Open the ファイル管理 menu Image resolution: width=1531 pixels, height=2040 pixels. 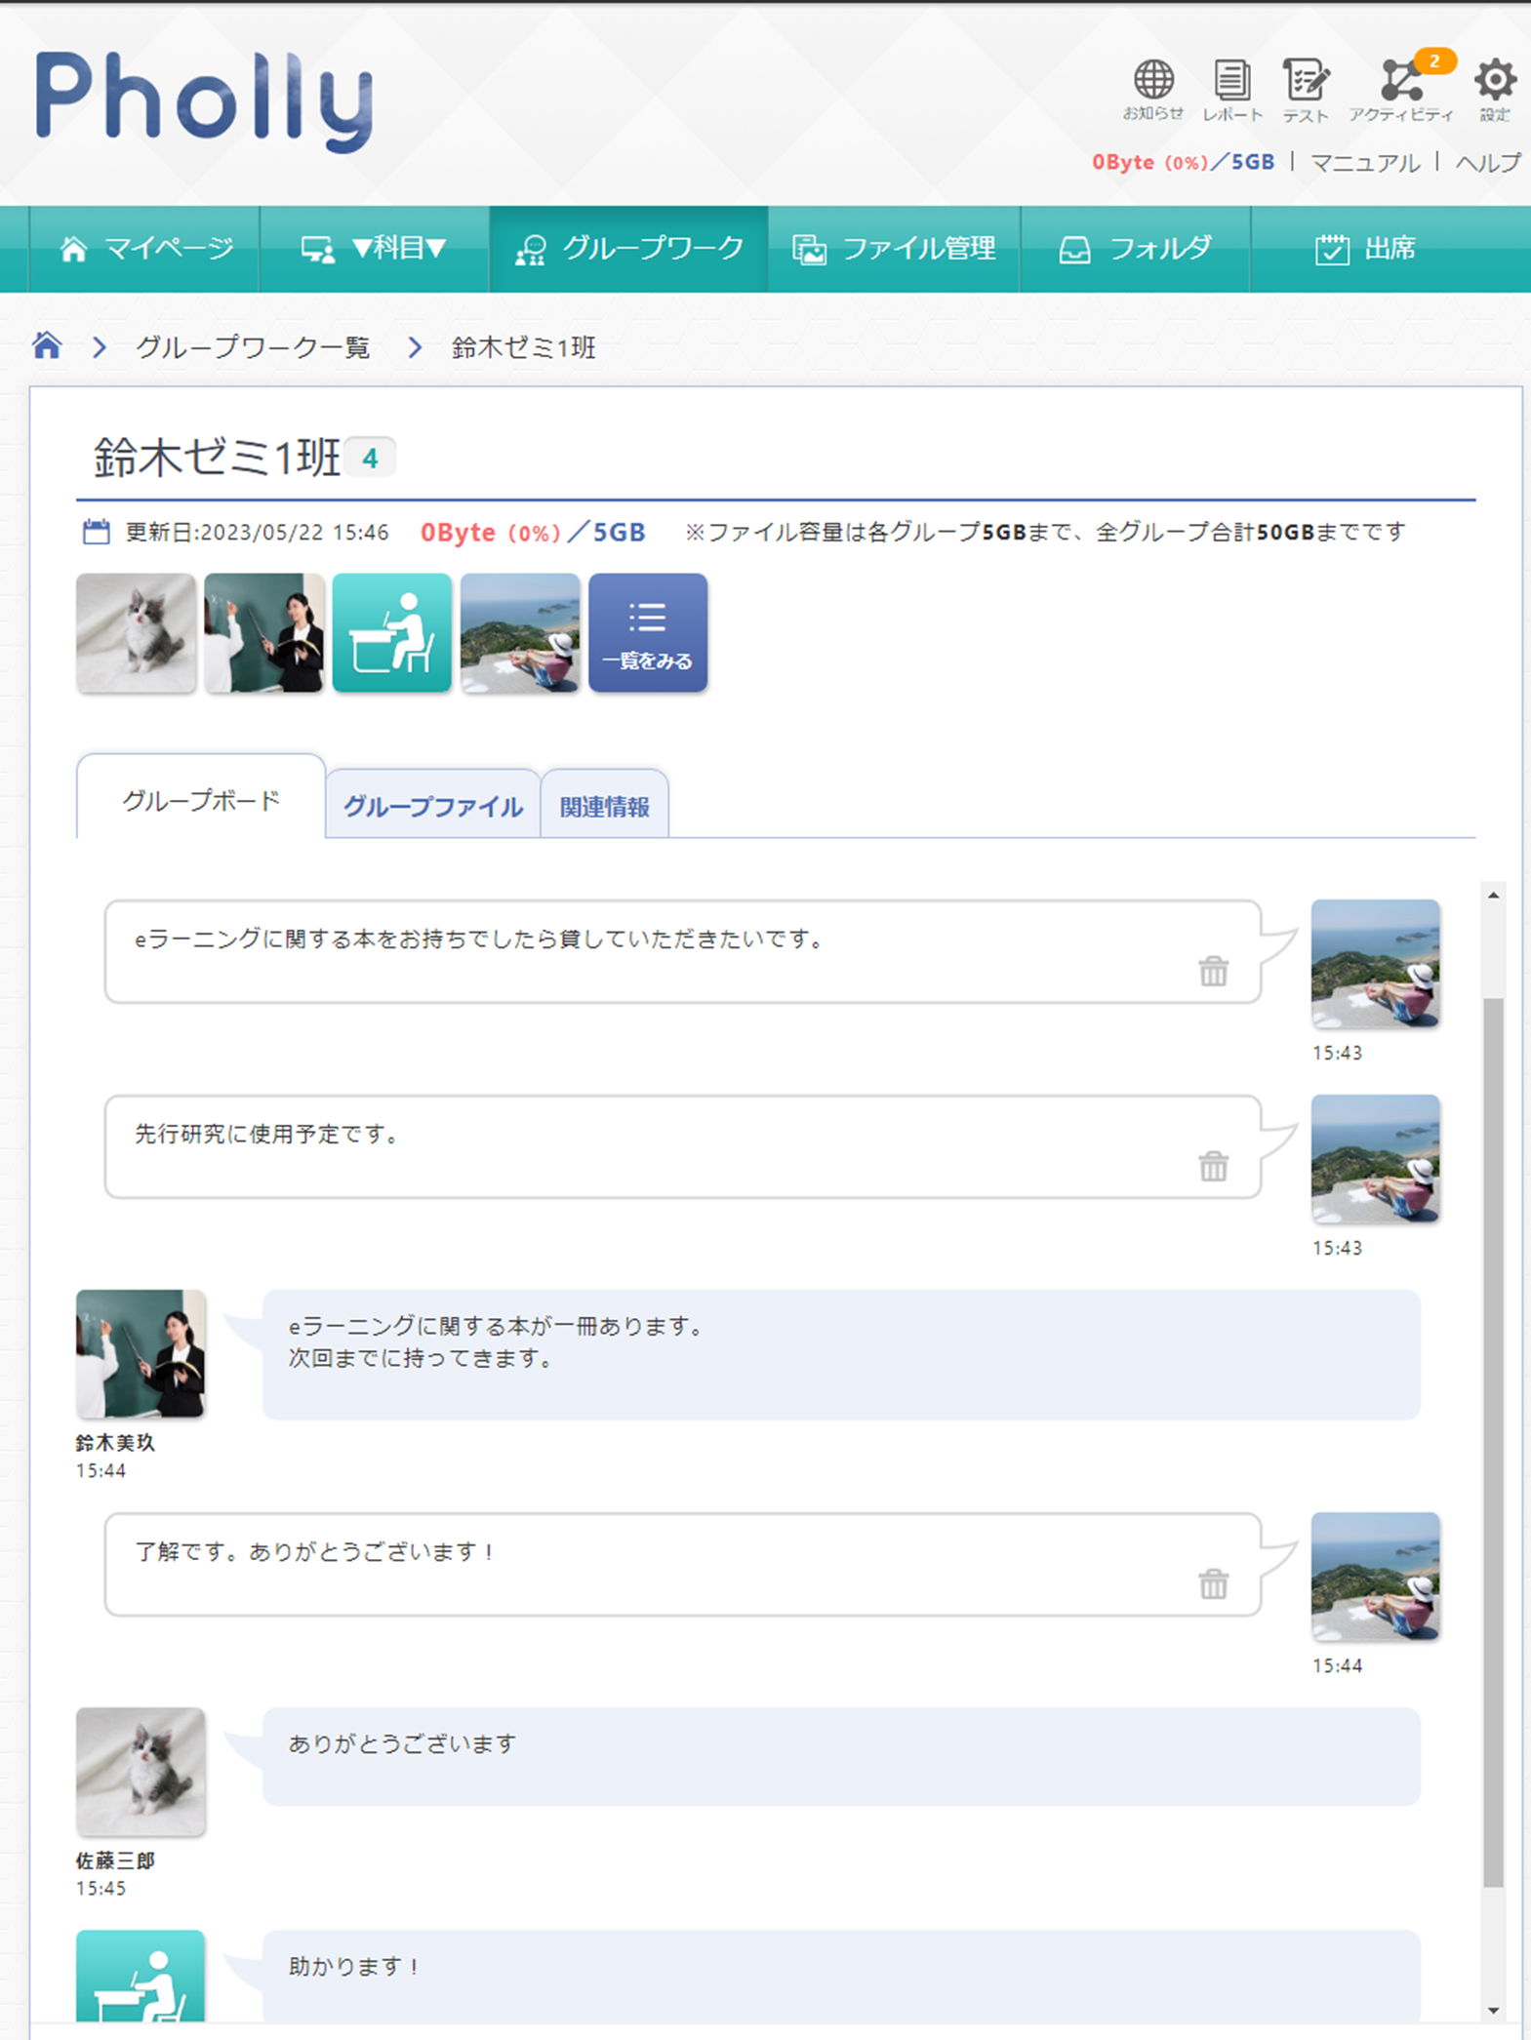point(894,249)
